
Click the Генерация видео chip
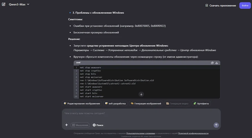[177, 103]
